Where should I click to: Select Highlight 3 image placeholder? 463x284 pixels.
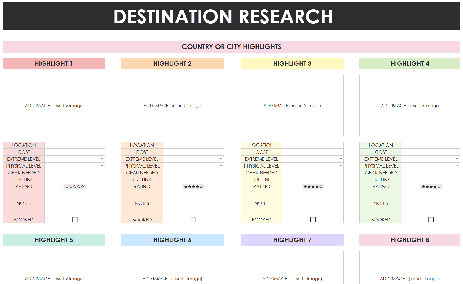[292, 105]
